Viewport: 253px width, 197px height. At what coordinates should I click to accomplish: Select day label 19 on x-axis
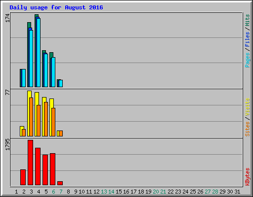tap(148, 192)
